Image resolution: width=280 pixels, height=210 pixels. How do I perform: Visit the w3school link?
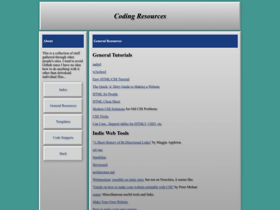(99, 72)
